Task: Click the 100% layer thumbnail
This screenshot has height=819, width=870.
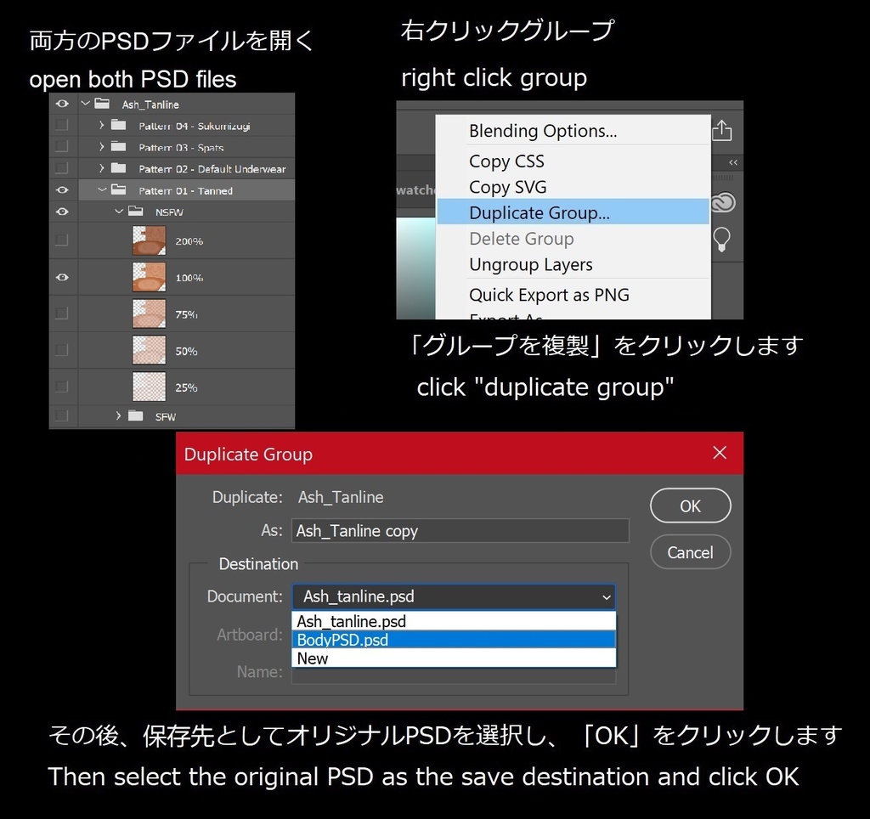Action: click(149, 276)
